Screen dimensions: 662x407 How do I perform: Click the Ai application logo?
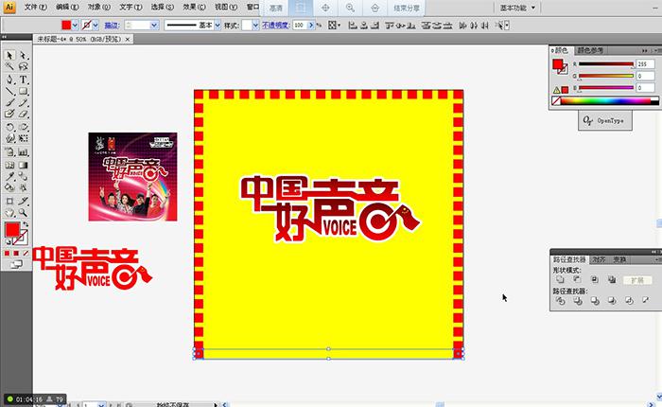pos(9,8)
